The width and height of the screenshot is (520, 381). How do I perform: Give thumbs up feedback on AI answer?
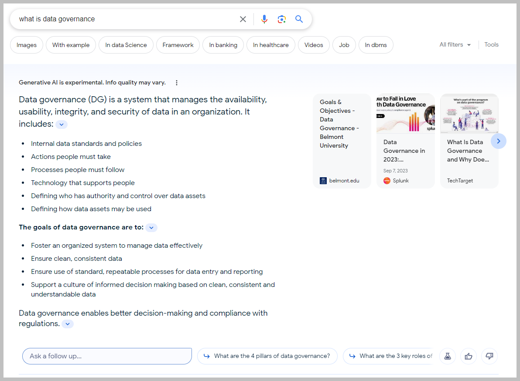point(468,356)
